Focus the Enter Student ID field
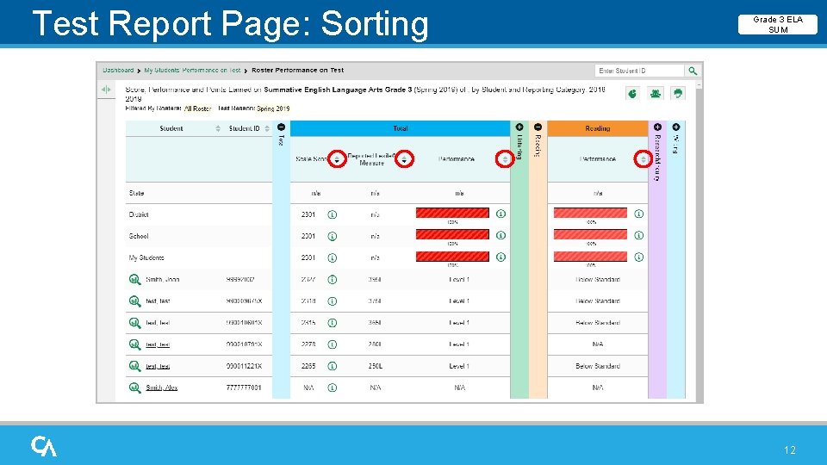Screen dimensions: 827x465 pos(639,71)
